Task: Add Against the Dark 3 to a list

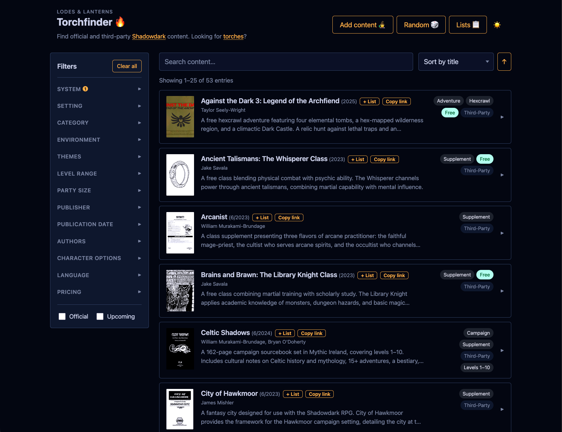Action: (x=370, y=102)
